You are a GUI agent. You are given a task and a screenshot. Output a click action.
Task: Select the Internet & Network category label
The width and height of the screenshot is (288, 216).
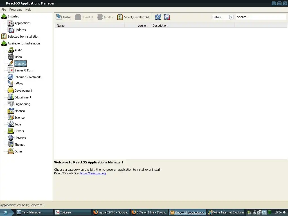(28, 77)
